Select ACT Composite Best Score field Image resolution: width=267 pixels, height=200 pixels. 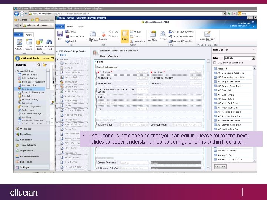(230, 73)
